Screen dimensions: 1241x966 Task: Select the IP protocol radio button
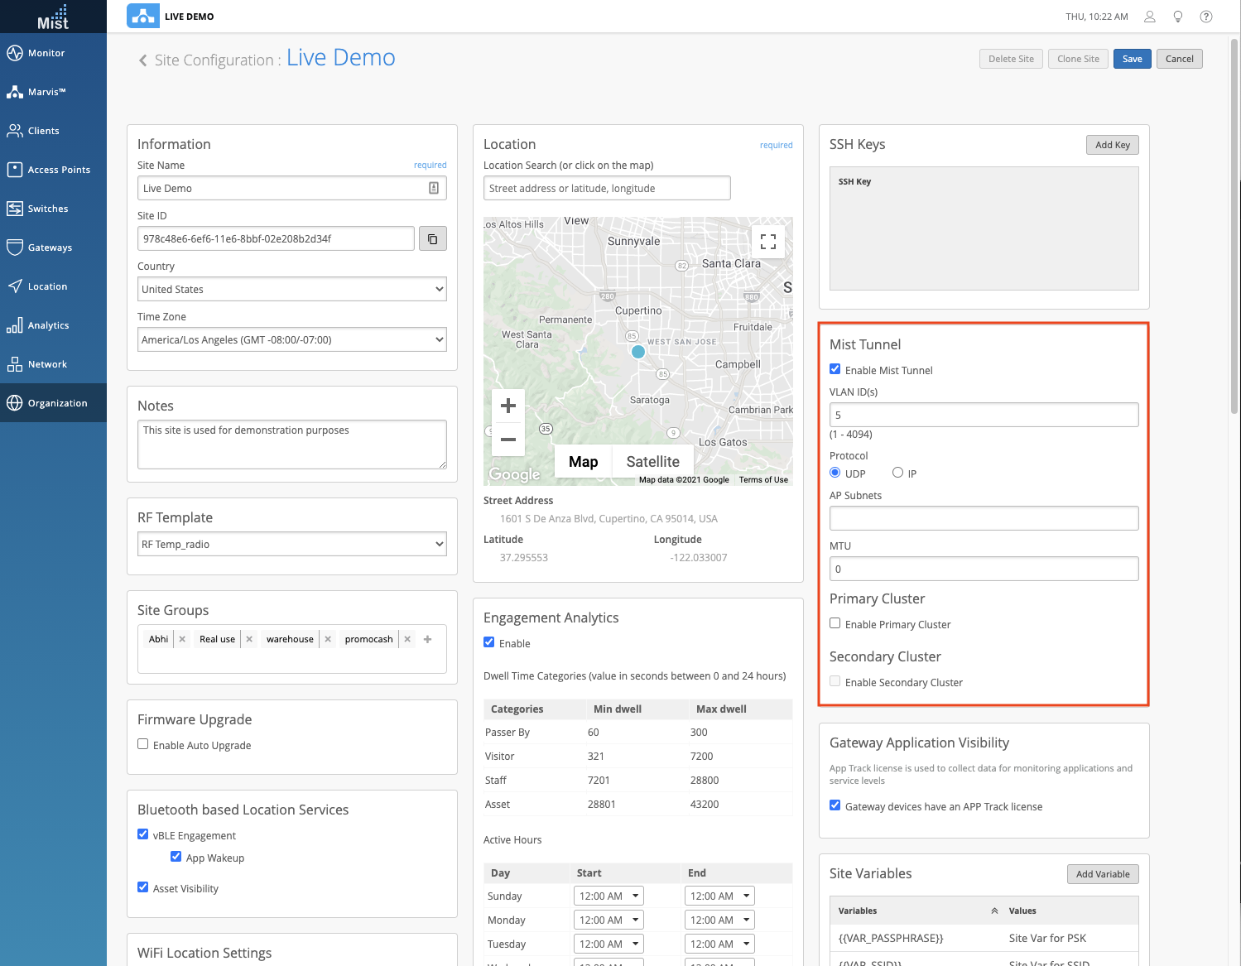[x=897, y=473]
